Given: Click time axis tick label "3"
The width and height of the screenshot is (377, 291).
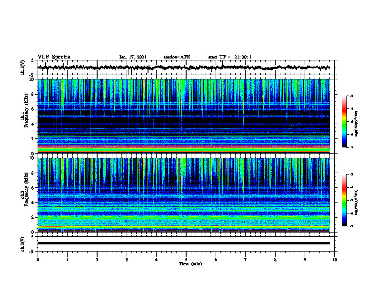Looking at the screenshot, I should pos(127,260).
